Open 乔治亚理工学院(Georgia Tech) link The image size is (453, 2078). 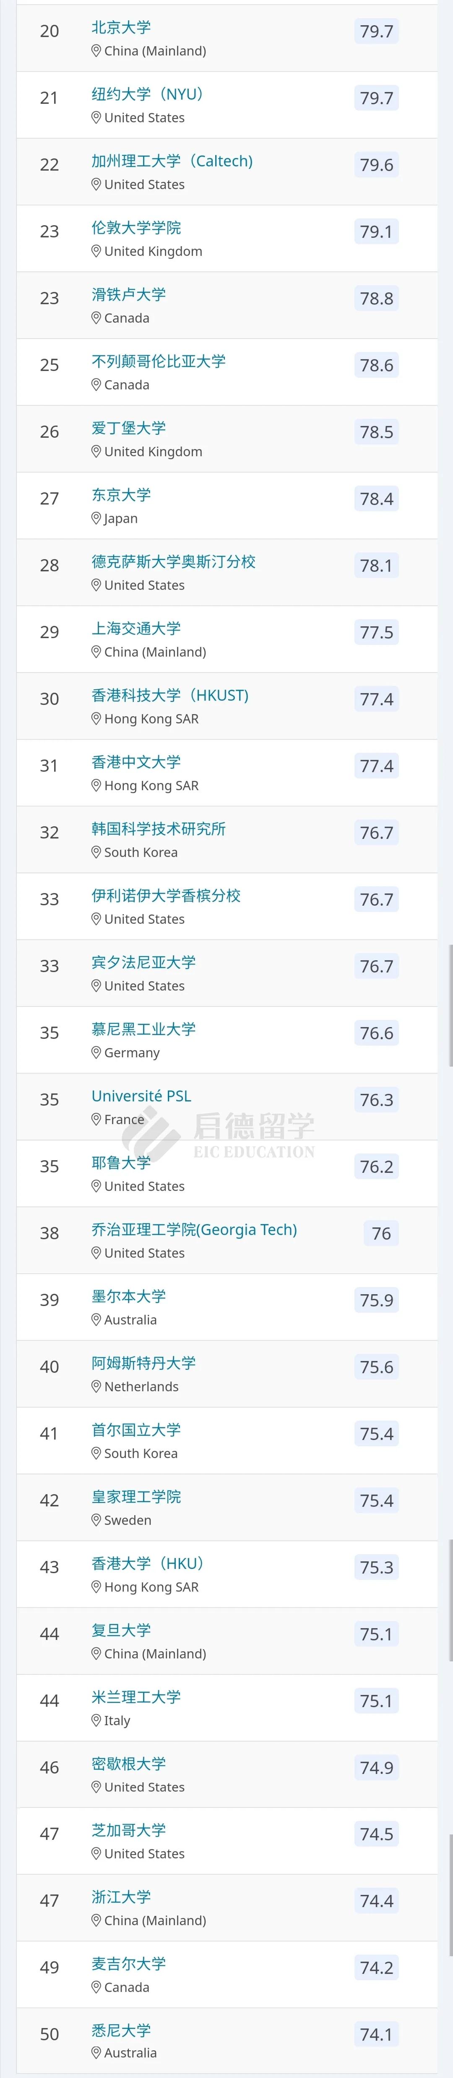193,1229
